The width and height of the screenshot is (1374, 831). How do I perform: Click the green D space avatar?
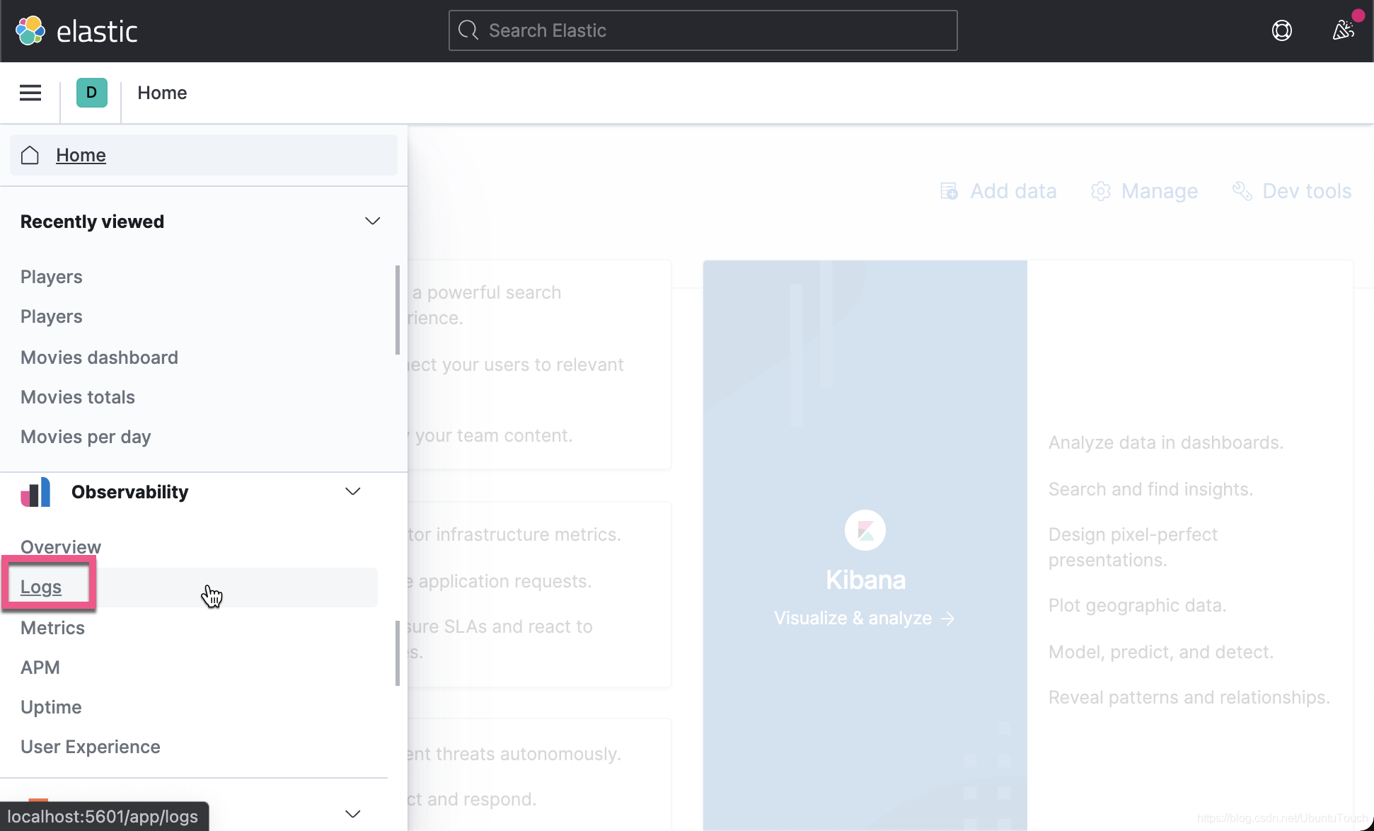(x=92, y=93)
